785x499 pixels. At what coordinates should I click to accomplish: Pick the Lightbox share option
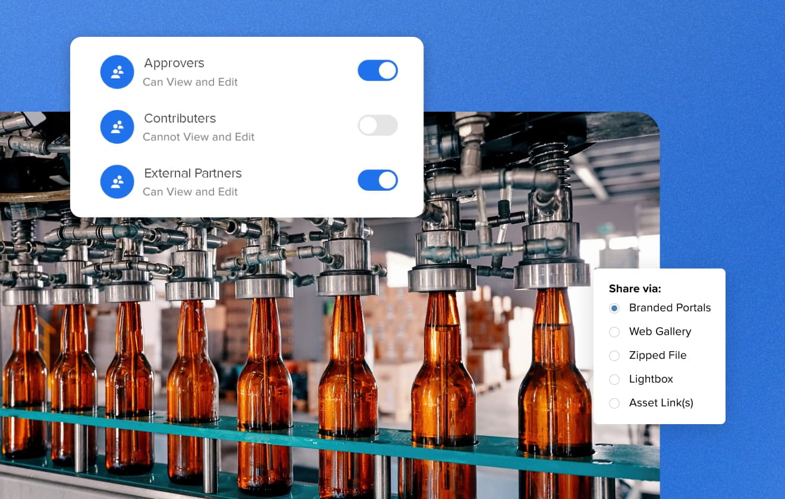614,379
